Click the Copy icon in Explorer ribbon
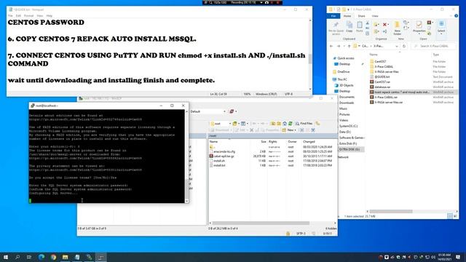466x262 pixels. 349,27
